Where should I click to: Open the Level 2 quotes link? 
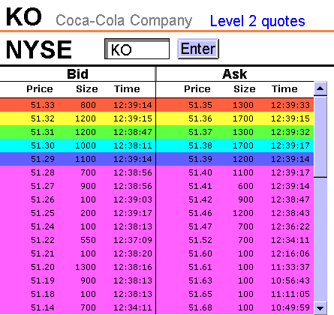point(257,21)
